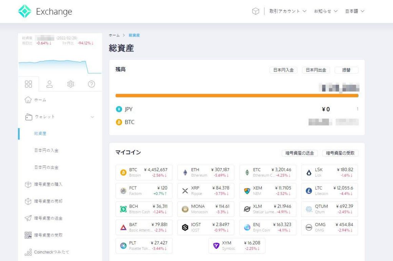Click the Litecoin LTC icon

click(x=309, y=191)
